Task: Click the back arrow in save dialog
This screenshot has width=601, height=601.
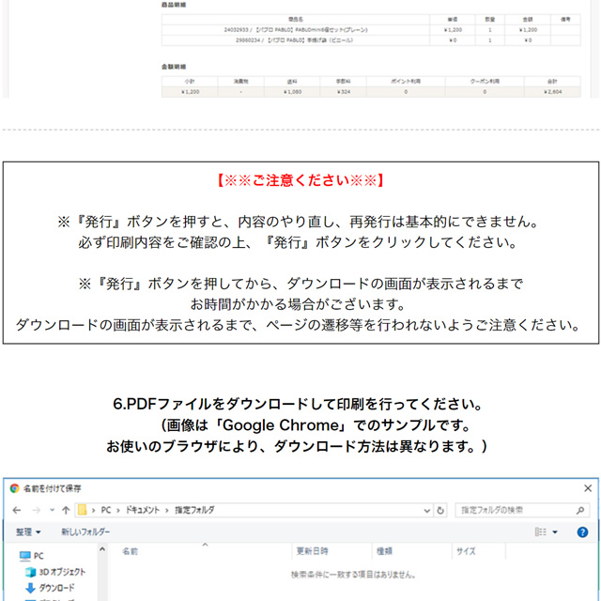Action: 15,510
